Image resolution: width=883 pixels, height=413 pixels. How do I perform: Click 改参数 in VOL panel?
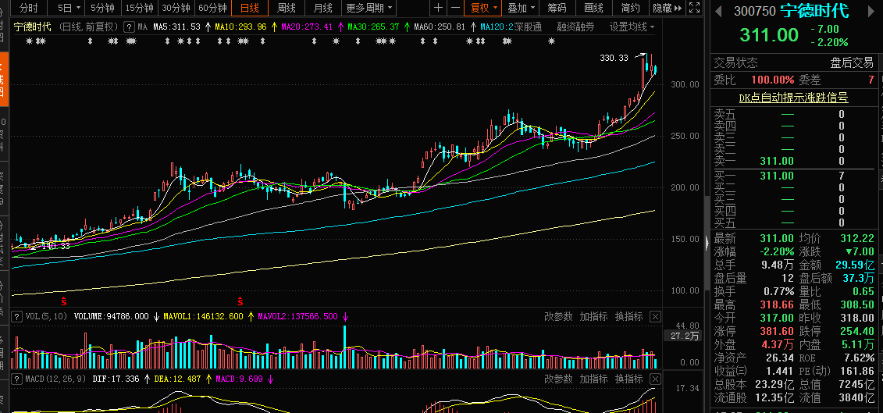tap(558, 317)
